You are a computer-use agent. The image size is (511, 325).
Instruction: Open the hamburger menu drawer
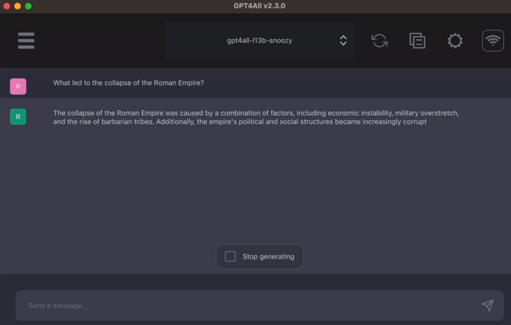(x=26, y=41)
